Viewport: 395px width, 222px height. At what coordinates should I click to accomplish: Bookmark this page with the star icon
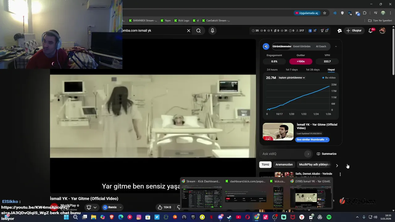(325, 13)
